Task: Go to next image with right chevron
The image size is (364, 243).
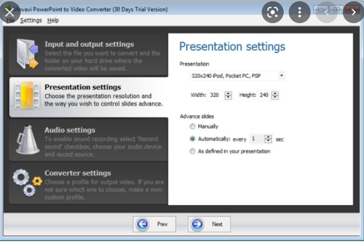Action: (x=354, y=12)
